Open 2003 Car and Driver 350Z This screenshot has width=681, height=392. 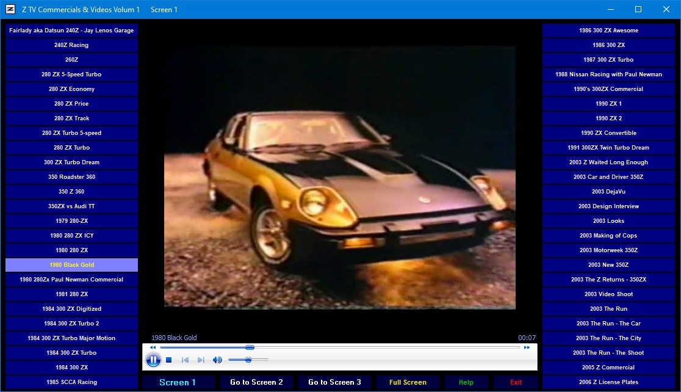coord(608,177)
